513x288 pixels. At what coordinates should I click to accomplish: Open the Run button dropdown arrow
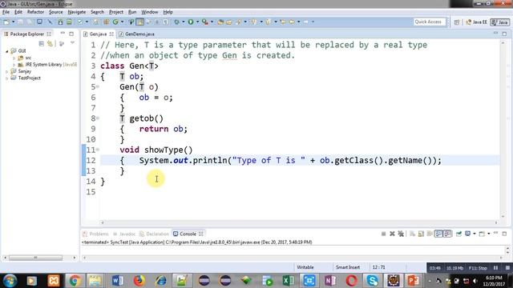197,22
